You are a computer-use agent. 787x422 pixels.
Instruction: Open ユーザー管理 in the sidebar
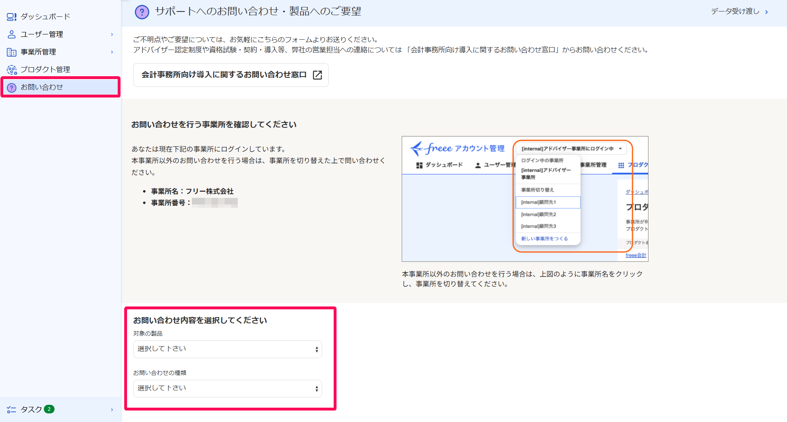[x=60, y=34]
